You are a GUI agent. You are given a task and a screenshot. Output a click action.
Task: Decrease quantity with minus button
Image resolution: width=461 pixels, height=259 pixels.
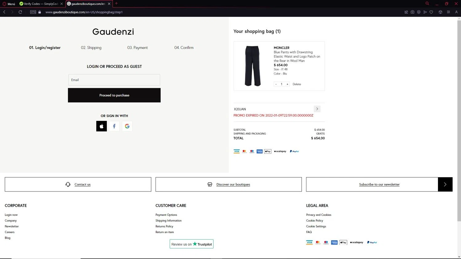[276, 84]
